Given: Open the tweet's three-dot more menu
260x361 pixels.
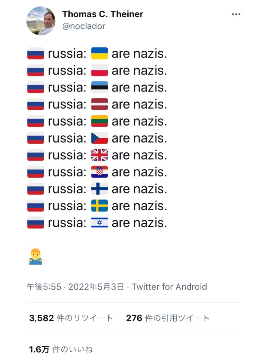Looking at the screenshot, I should coord(236,14).
